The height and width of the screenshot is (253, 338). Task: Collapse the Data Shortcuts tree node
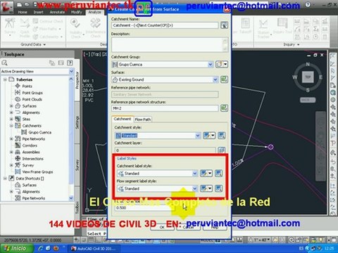(x=5, y=179)
